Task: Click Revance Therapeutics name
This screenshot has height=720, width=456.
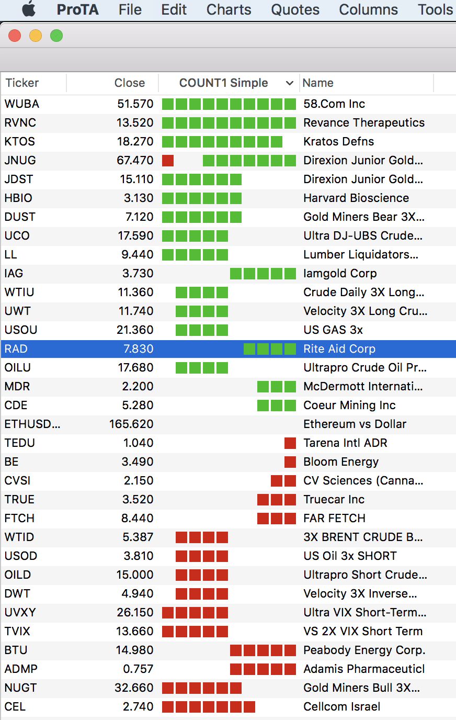Action: point(364,122)
